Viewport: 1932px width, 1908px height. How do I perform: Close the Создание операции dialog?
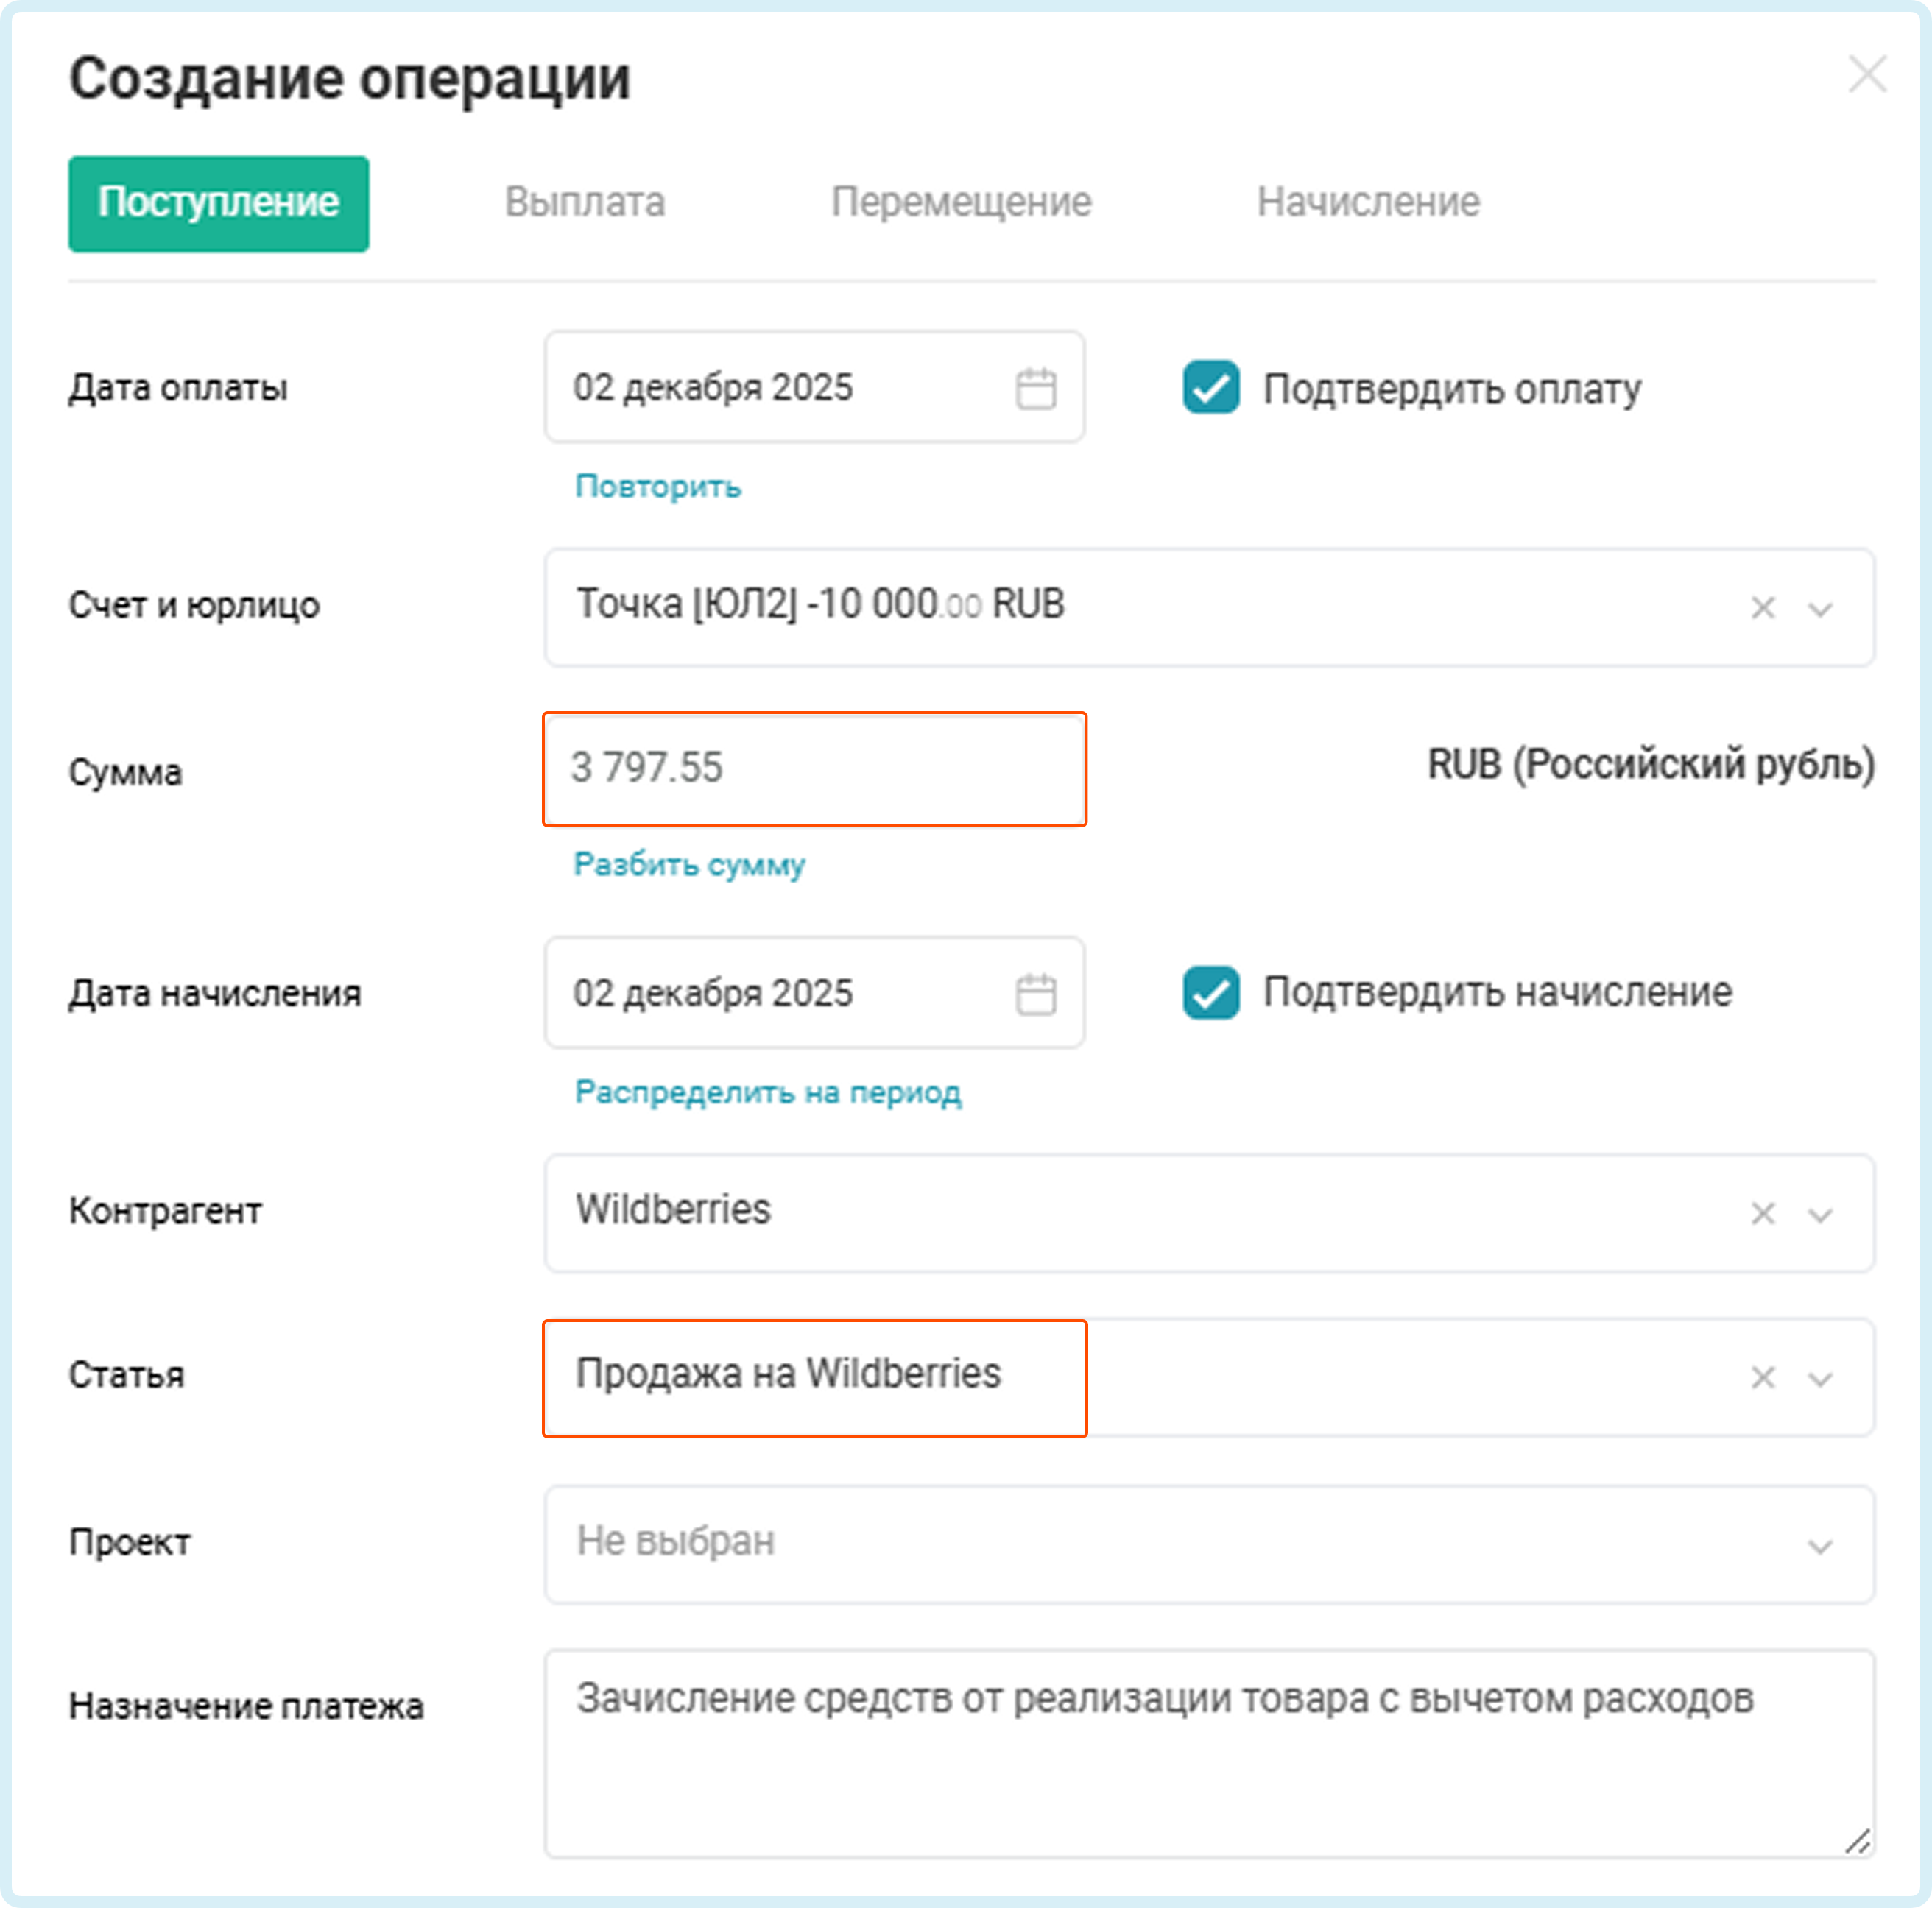click(1867, 75)
